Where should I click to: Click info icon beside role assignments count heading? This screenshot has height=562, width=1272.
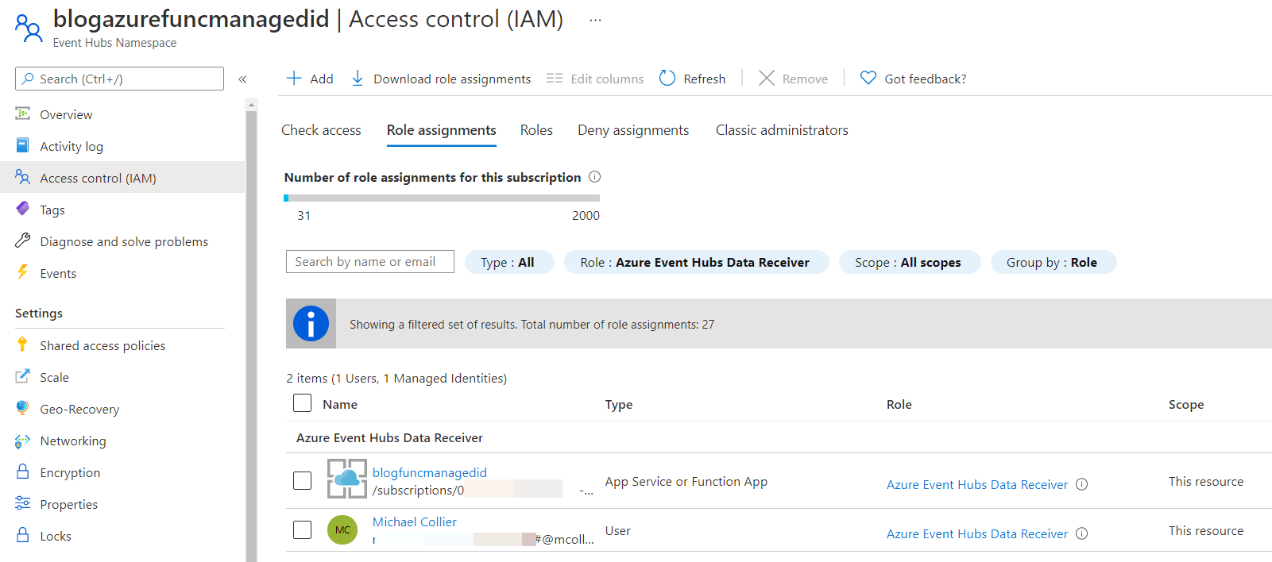pos(594,177)
